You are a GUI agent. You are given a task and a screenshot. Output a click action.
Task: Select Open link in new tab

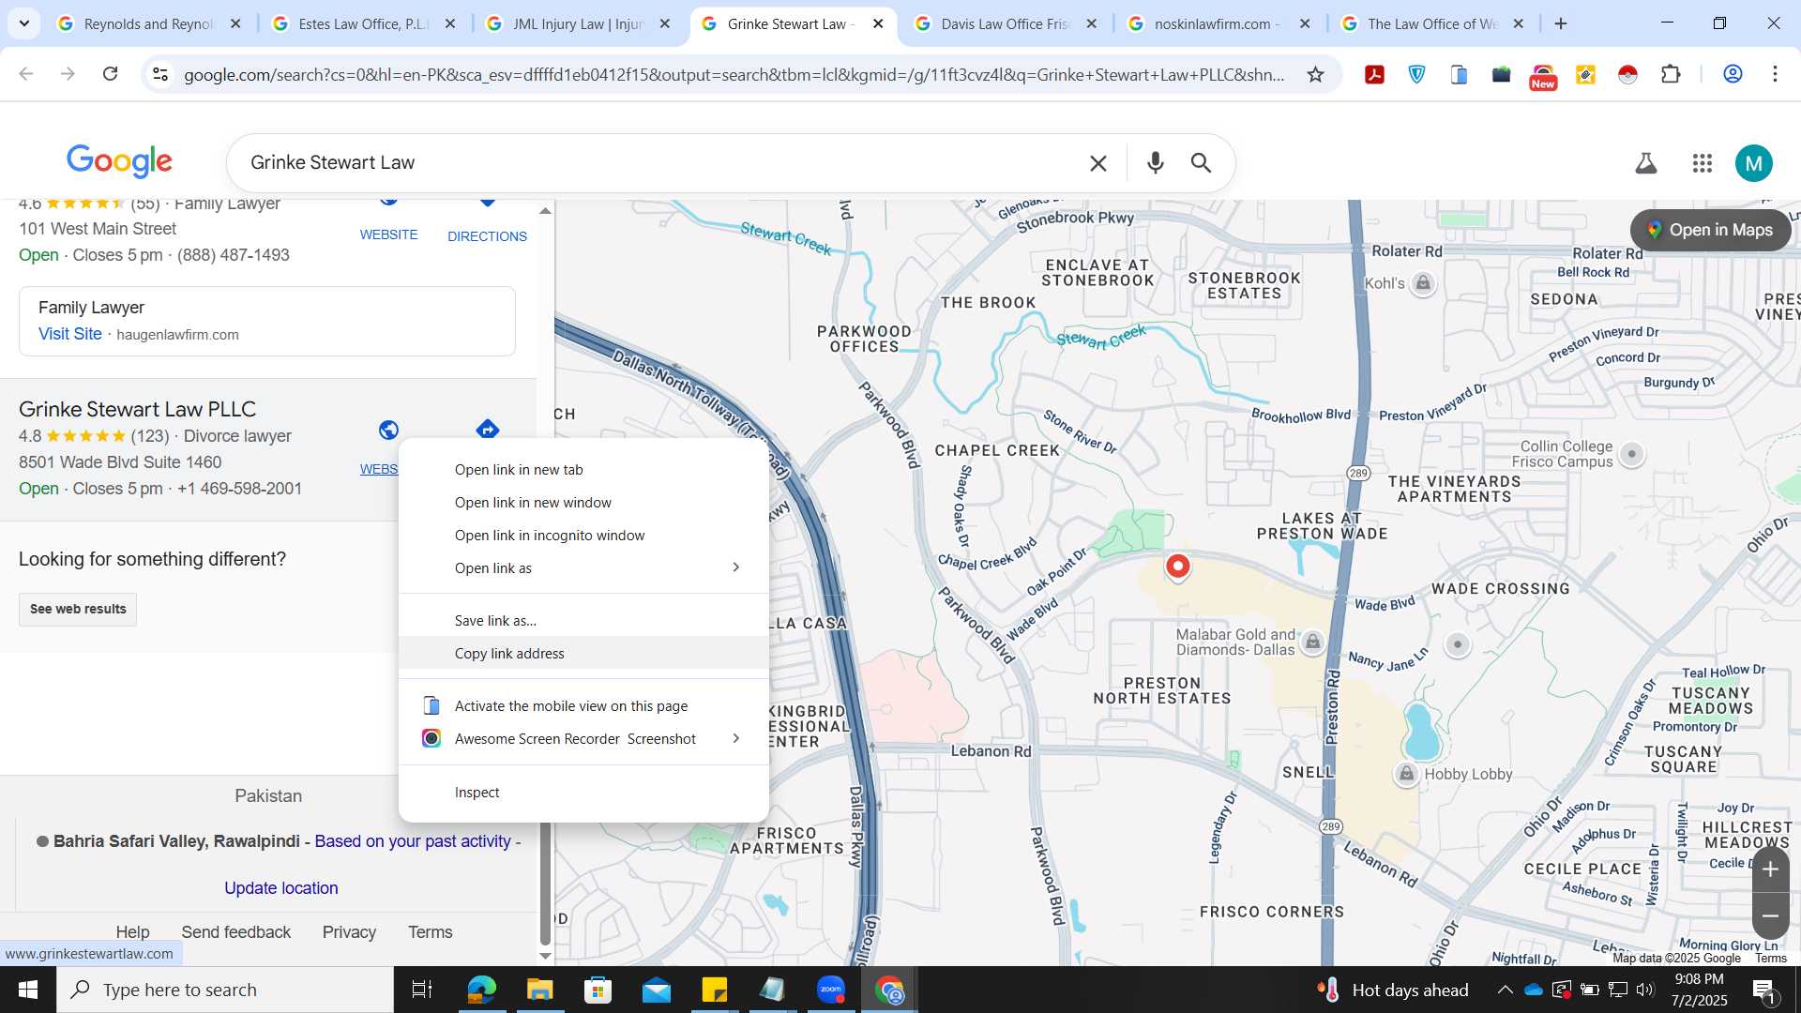(583, 470)
